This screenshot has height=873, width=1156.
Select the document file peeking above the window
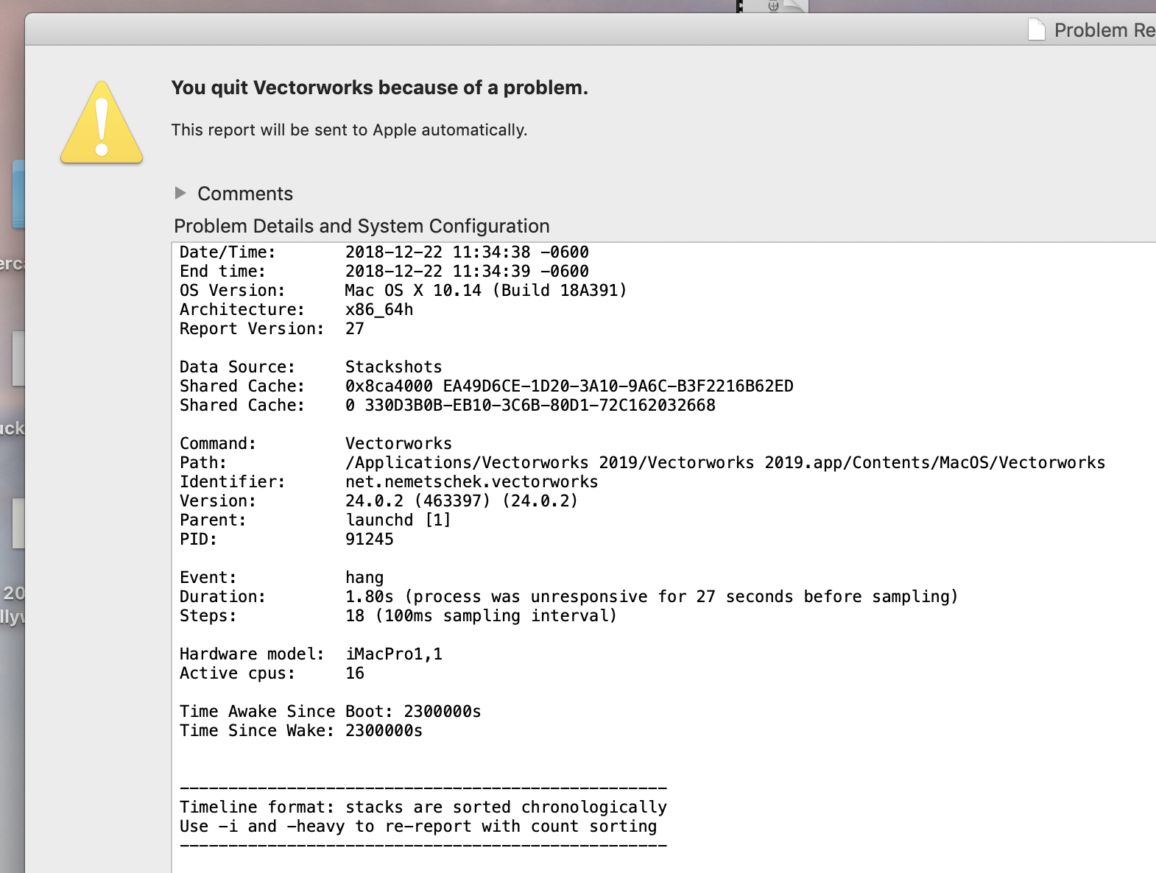[x=773, y=7]
